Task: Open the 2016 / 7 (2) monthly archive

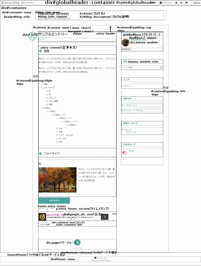Action: (x=131, y=132)
